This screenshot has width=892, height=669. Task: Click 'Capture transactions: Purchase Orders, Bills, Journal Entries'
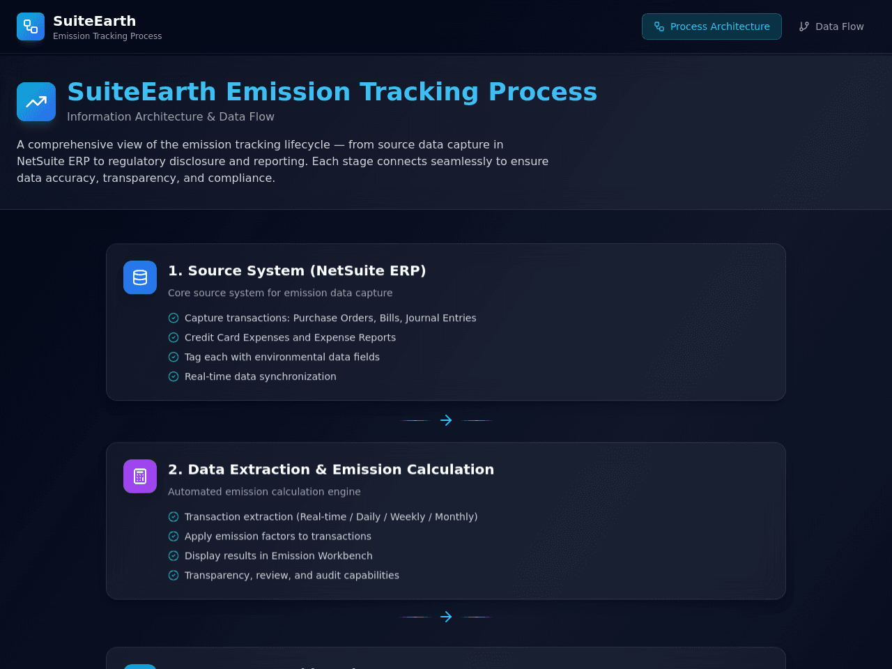coord(330,318)
